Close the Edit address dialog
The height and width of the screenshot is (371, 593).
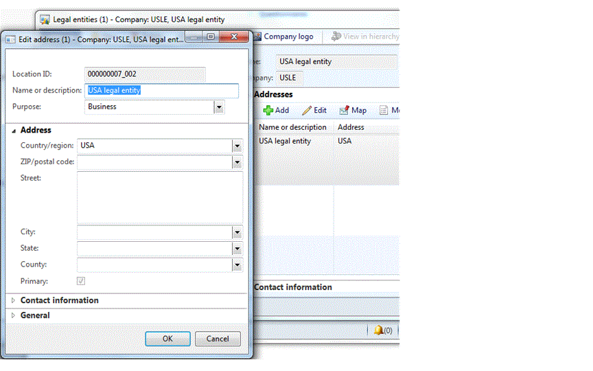(234, 36)
